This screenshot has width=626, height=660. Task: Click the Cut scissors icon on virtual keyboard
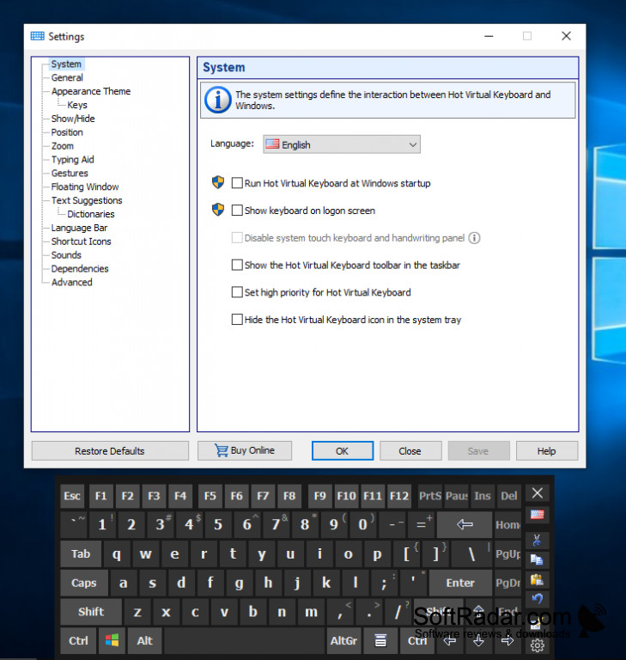tap(537, 540)
